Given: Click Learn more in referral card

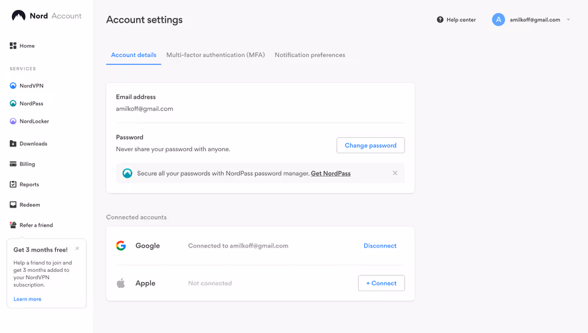Looking at the screenshot, I should click(x=27, y=299).
